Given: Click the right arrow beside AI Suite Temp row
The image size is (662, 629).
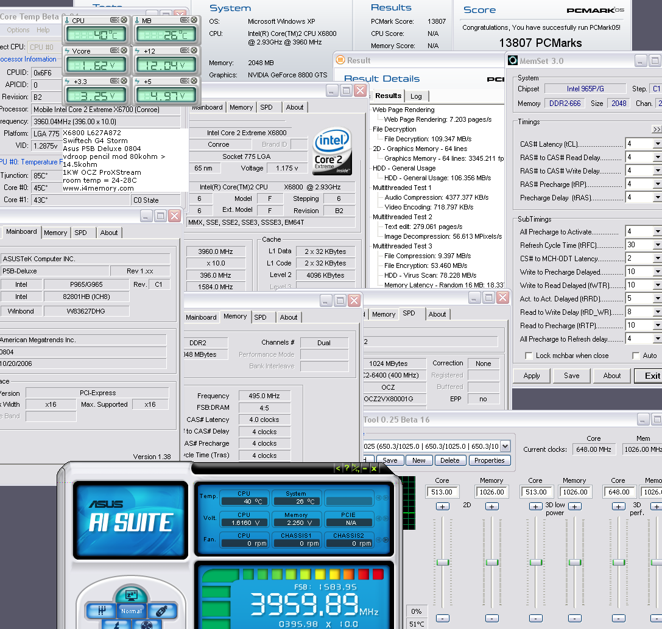Looking at the screenshot, I should [x=386, y=497].
